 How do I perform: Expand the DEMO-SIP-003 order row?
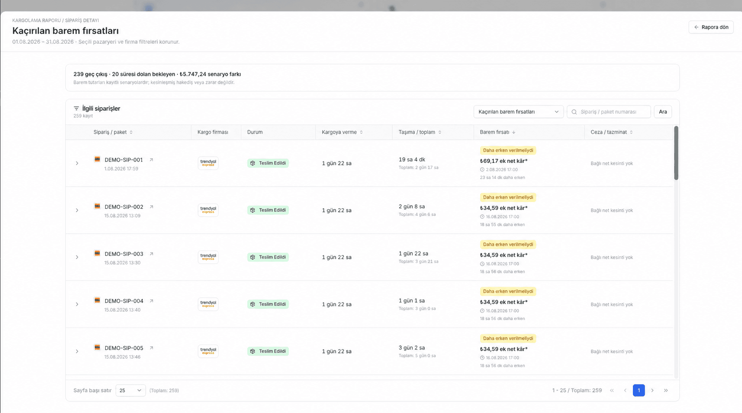[77, 257]
